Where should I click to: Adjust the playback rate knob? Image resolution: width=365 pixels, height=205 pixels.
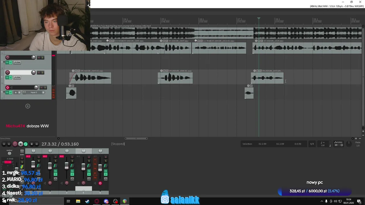[x=349, y=143]
